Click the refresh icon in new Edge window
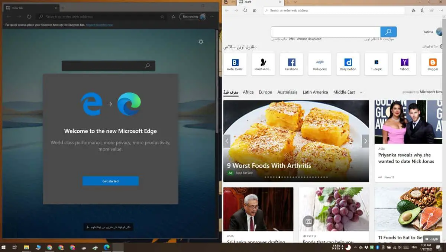446x252 pixels. pyautogui.click(x=29, y=17)
